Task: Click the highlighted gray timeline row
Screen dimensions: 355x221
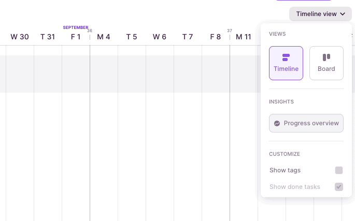Action: [x=130, y=74]
